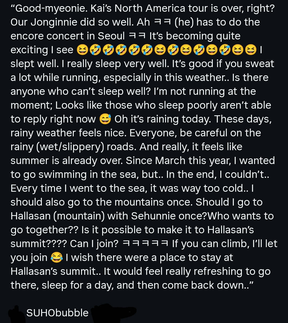
Task: Tap the word "encore" in the text
Action: tap(27, 36)
